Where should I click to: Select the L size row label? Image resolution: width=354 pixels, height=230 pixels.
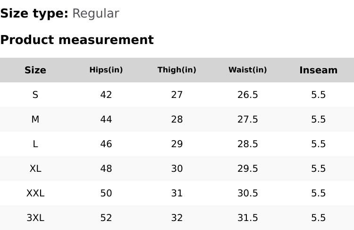(35, 144)
